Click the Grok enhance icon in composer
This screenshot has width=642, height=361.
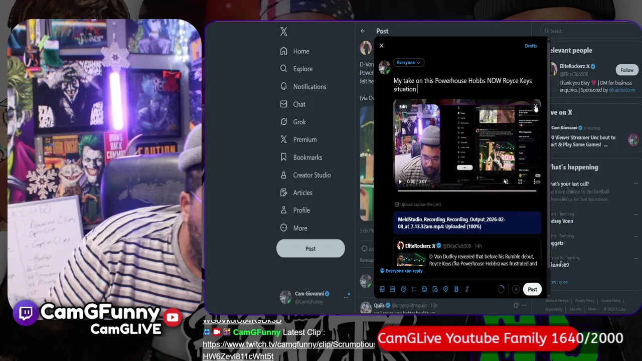click(x=403, y=289)
